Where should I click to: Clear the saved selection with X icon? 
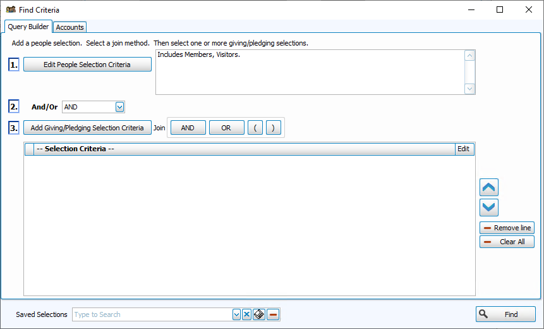point(247,314)
